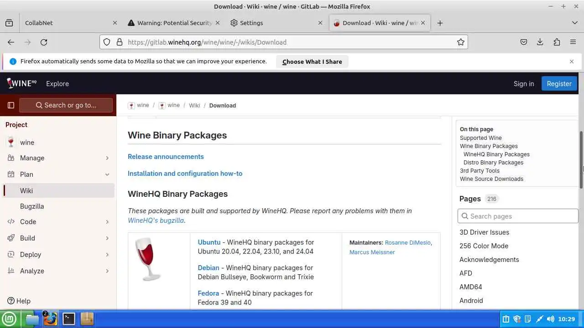The image size is (584, 328).
Task: Click the Firefox back arrow
Action: coord(11,42)
